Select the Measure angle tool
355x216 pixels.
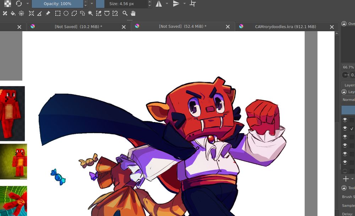coord(39,14)
